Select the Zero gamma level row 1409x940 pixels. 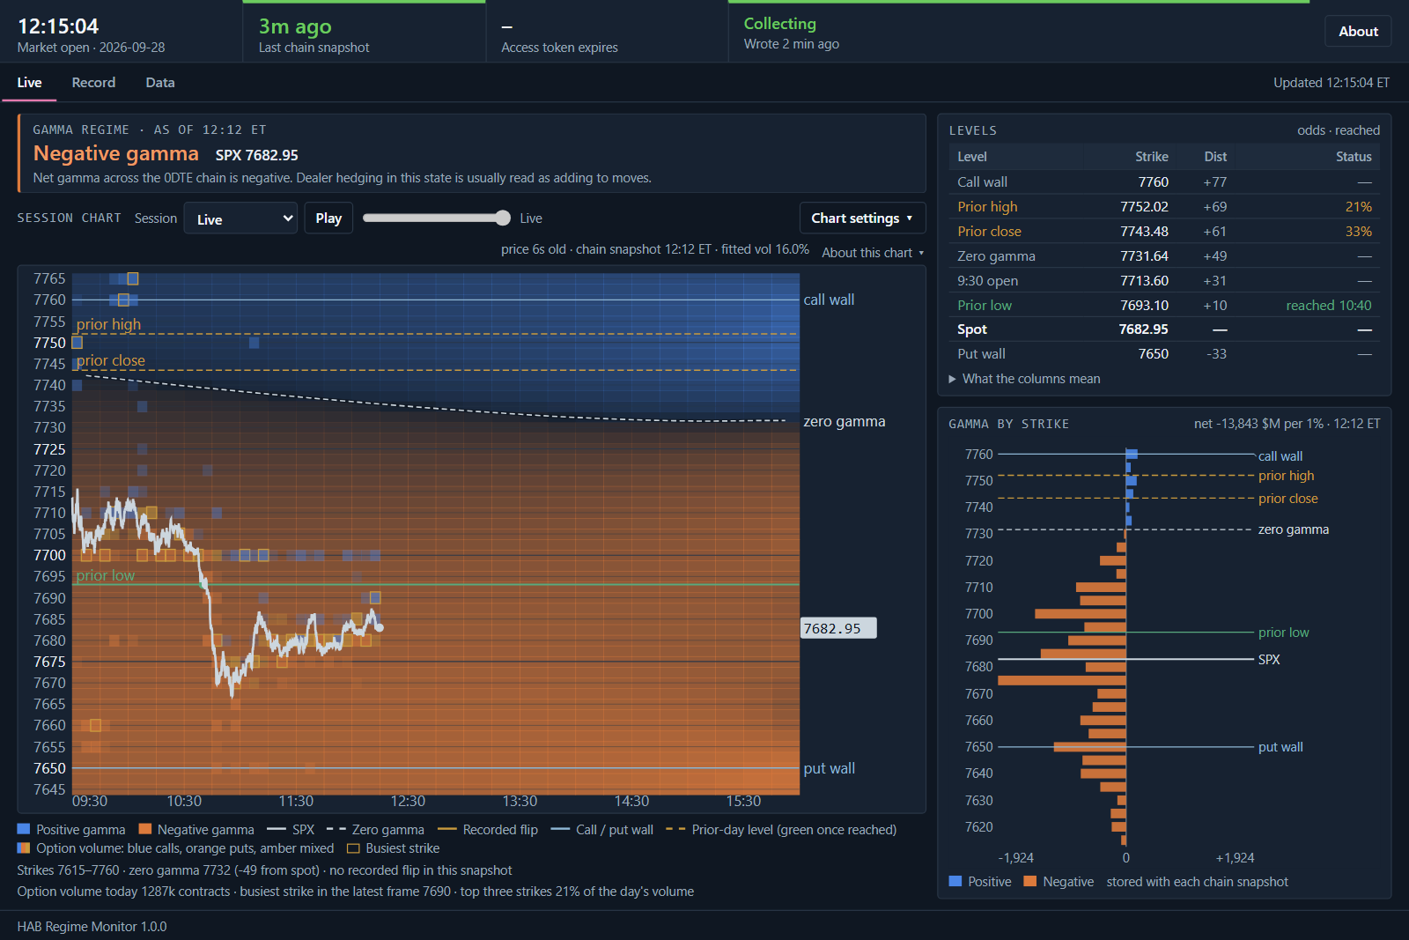1164,256
